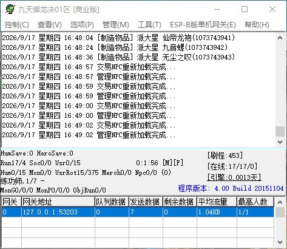The height and width of the screenshot is (249, 287).
Task: Click the [在线:17/17/0] status label
Action: click(x=232, y=166)
